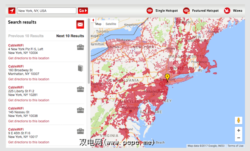Click the Philadelphia label on map
The image size is (250, 151).
pyautogui.click(x=153, y=92)
